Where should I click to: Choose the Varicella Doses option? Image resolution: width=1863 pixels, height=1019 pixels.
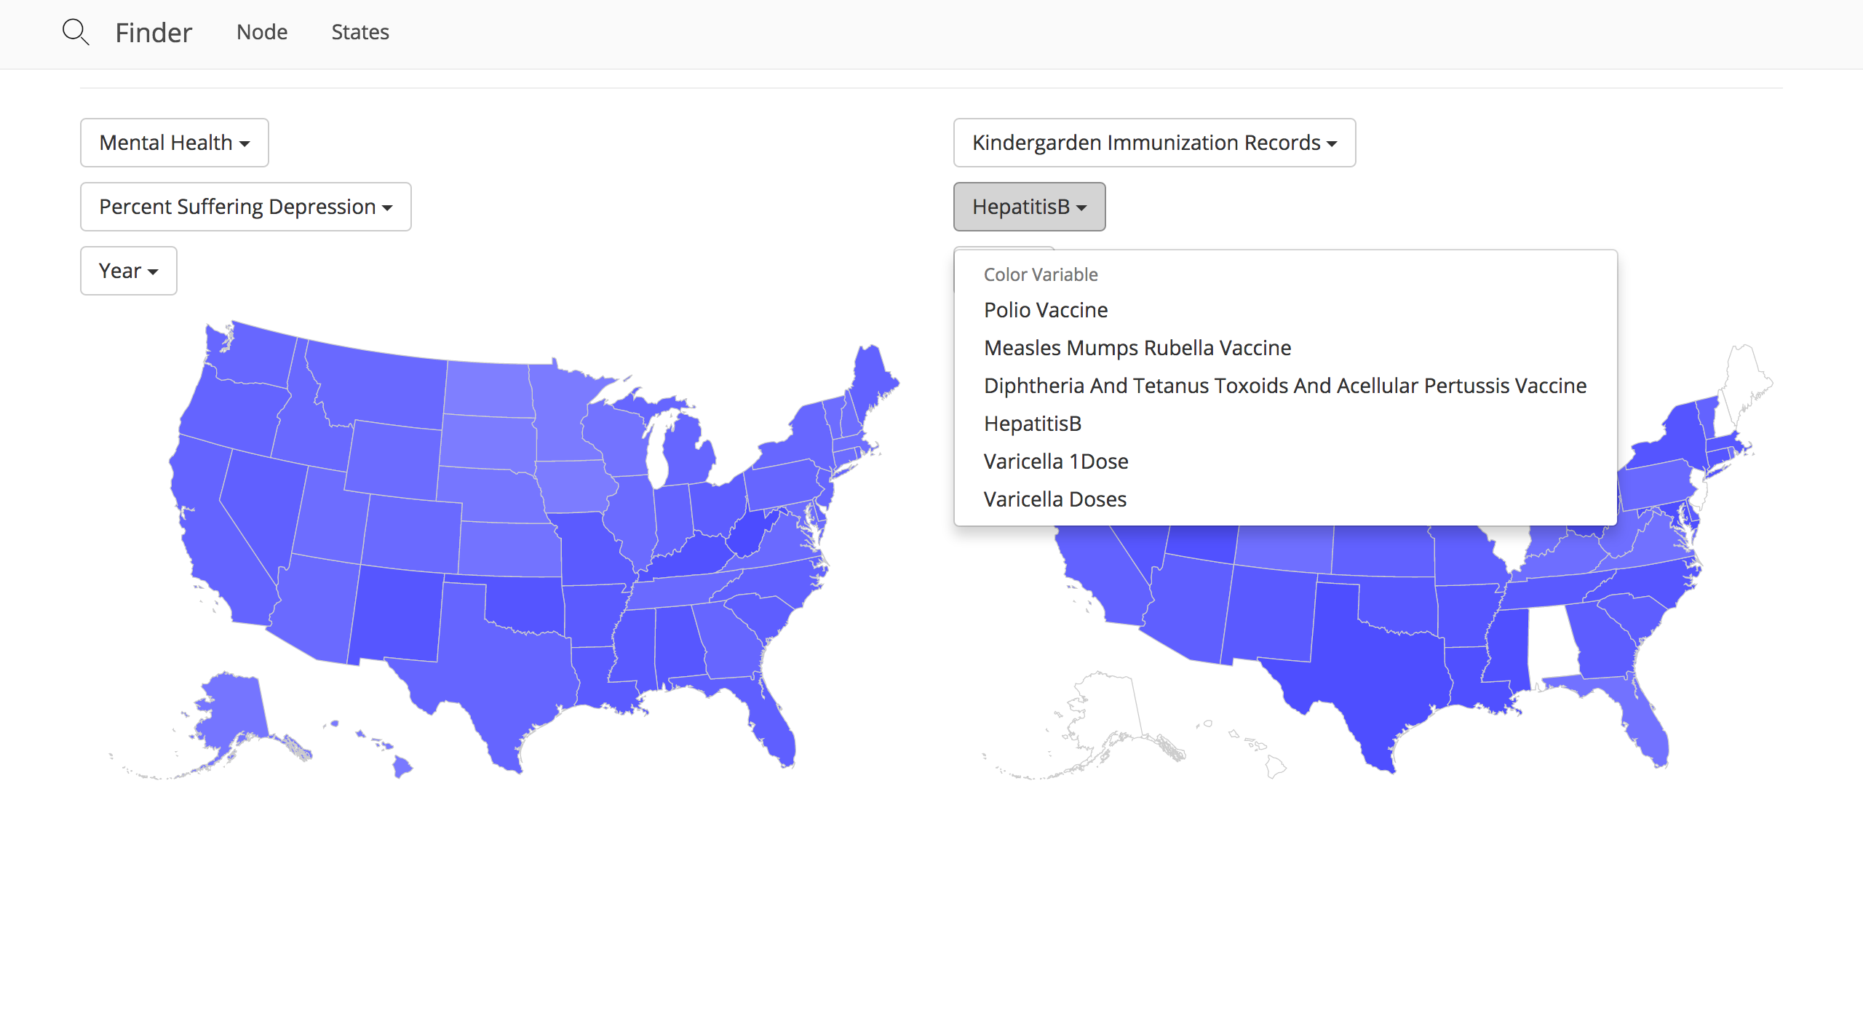(x=1055, y=499)
